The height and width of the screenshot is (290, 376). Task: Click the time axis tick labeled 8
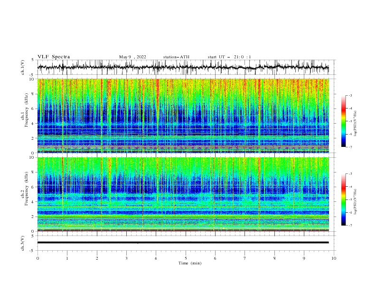tap(274, 258)
